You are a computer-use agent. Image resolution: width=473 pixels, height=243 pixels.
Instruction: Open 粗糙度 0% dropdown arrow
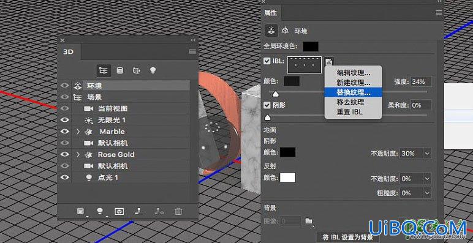click(427, 193)
